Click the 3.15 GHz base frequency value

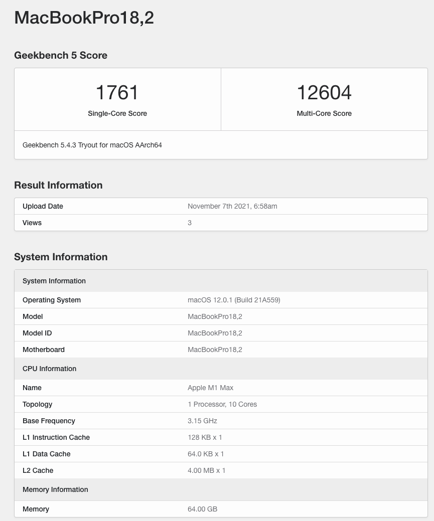point(202,421)
